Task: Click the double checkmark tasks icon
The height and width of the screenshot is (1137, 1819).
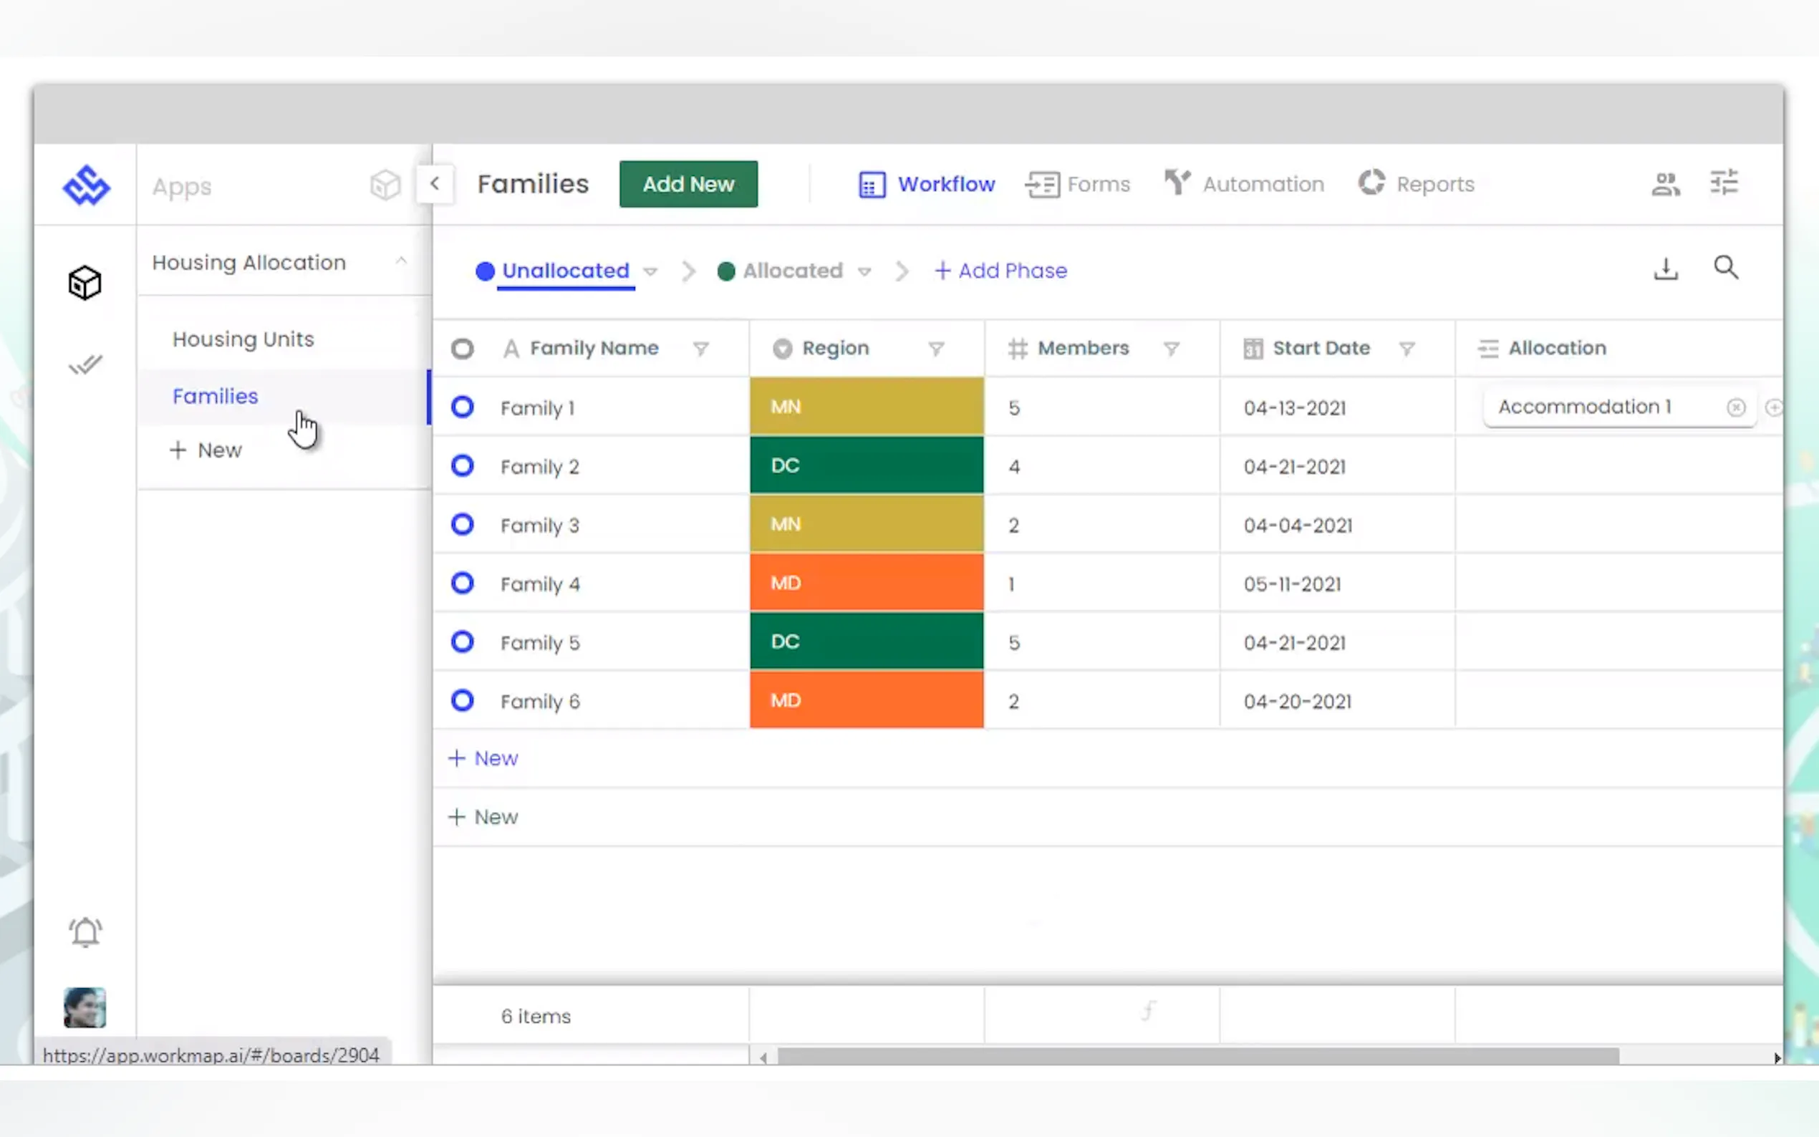Action: [85, 365]
